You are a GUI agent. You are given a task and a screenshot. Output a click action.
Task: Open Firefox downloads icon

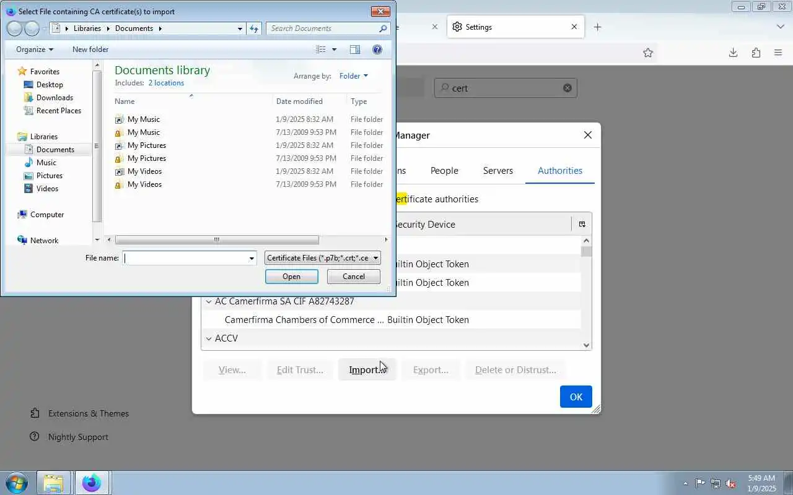pyautogui.click(x=733, y=53)
